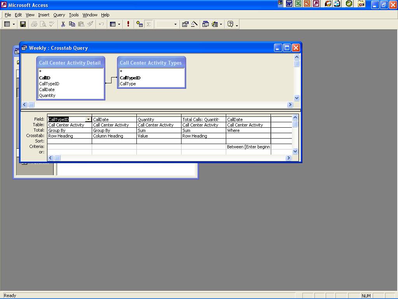Viewport: 398px width, 299px height.
Task: Select CallType in Call Center Activity Types list
Action: coord(128,84)
